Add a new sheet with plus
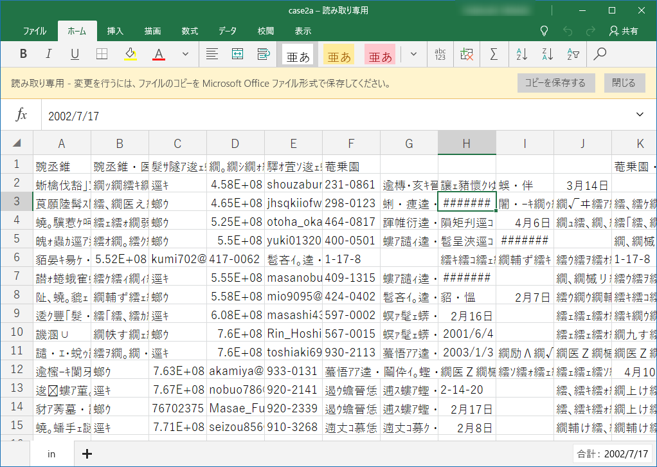The width and height of the screenshot is (657, 467). point(87,453)
